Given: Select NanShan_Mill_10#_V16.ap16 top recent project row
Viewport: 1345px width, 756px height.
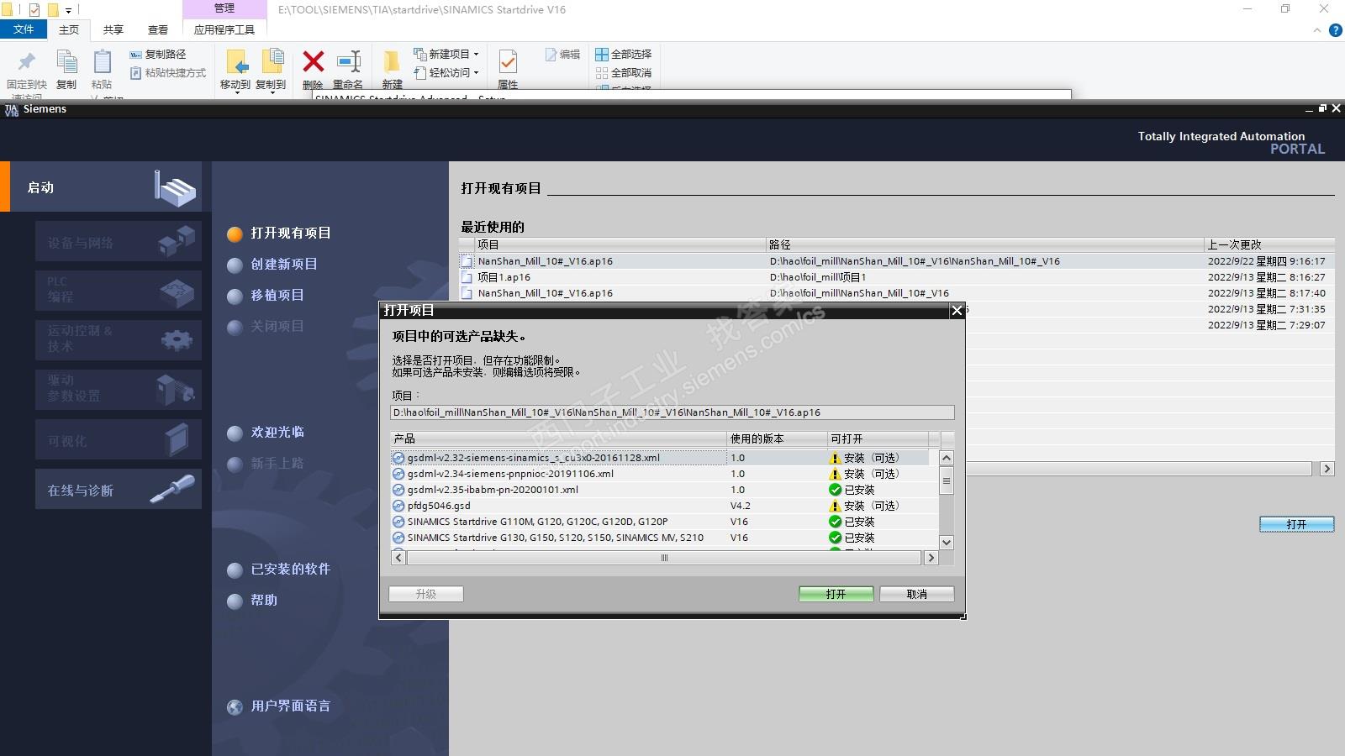Looking at the screenshot, I should point(897,261).
